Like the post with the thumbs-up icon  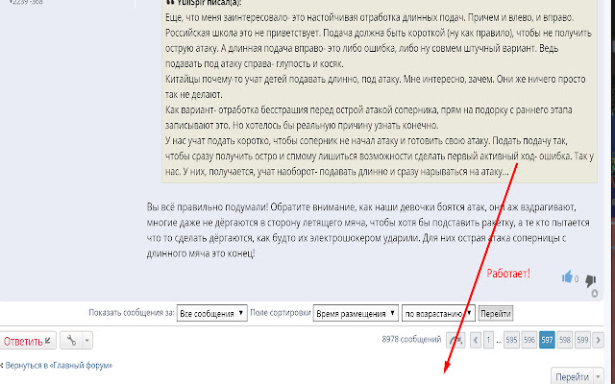click(x=567, y=277)
